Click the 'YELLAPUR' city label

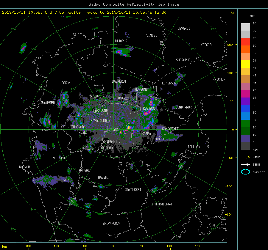coord(59,158)
